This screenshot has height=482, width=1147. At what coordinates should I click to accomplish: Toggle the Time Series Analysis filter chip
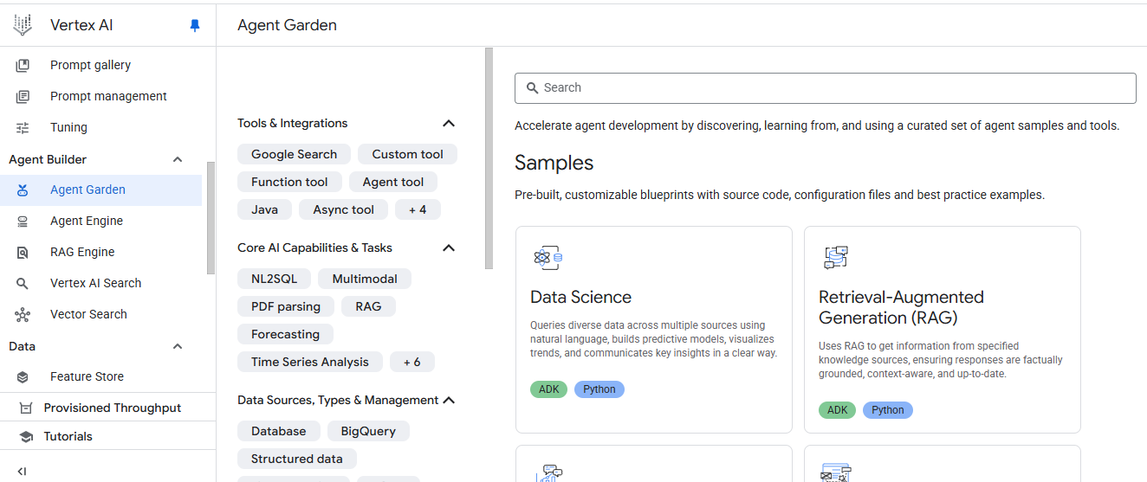click(x=310, y=362)
